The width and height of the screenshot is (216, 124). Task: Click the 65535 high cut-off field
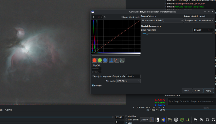click(119, 117)
